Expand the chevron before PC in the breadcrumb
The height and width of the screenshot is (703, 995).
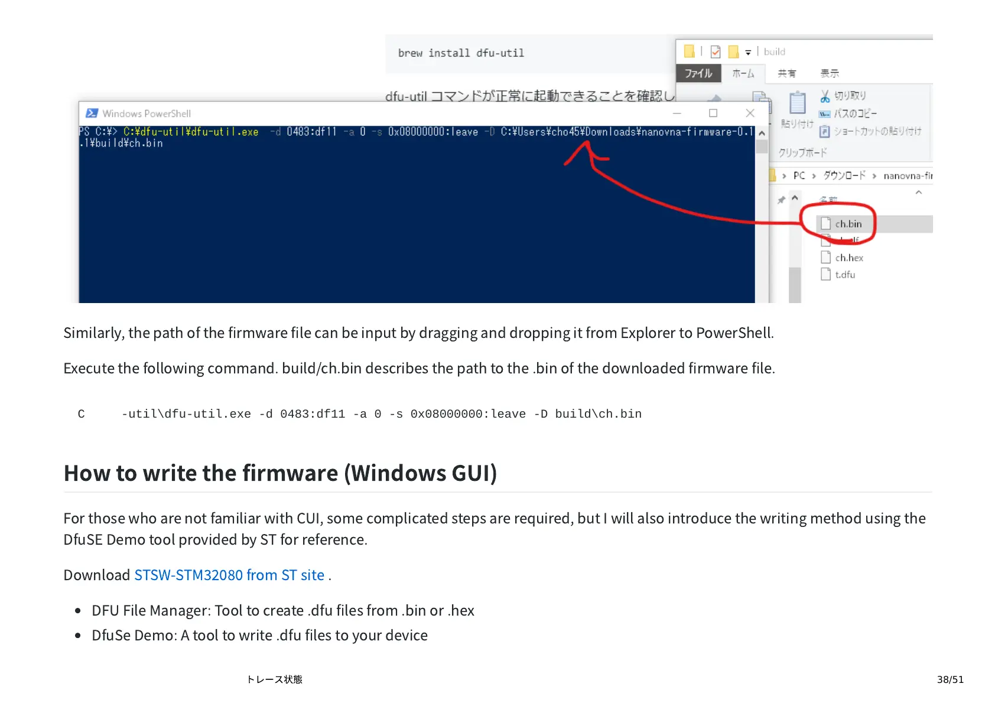tap(784, 176)
